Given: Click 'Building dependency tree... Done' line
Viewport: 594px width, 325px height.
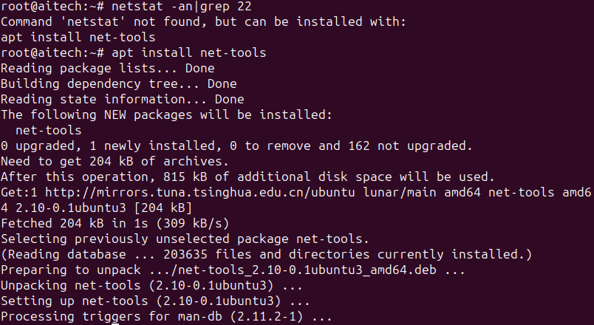Looking at the screenshot, I should pos(118,84).
